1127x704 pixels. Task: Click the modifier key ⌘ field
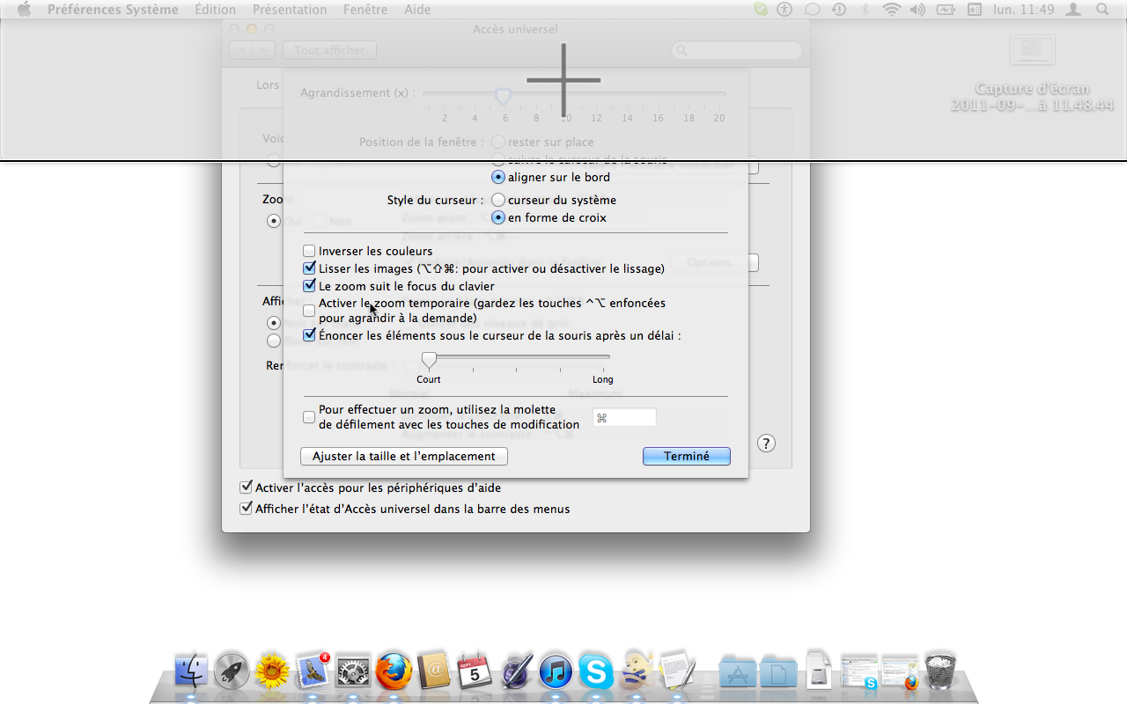624,418
